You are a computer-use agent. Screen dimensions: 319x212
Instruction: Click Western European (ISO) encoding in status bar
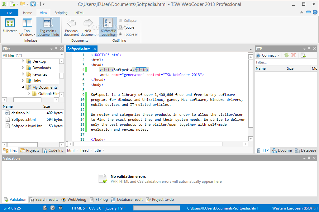click(292, 208)
